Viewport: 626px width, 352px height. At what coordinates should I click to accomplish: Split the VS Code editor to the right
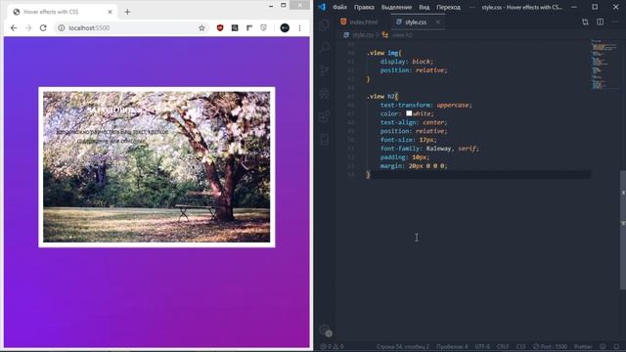click(x=600, y=22)
